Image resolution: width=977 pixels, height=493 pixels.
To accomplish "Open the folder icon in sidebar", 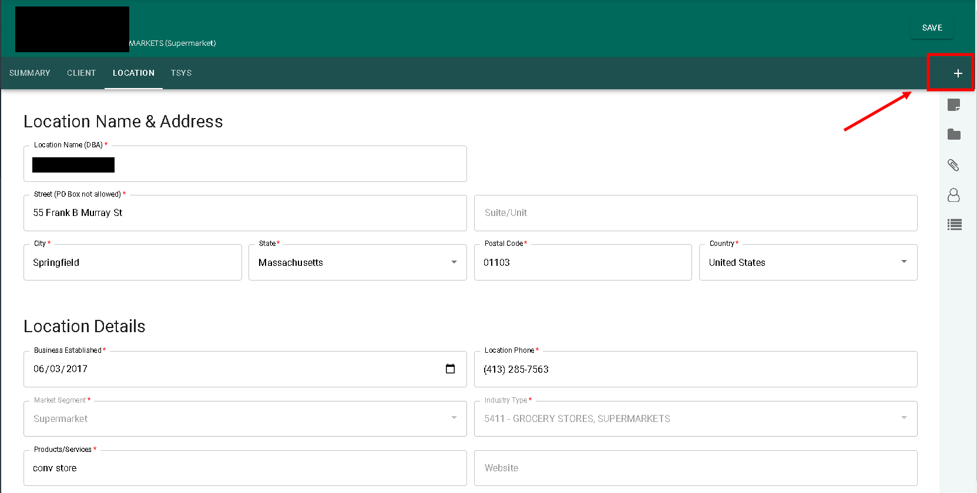I will click(954, 134).
